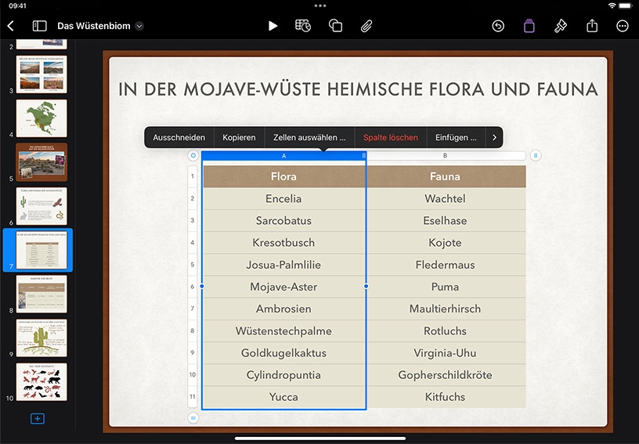Select the Ambrosien cell
Image resolution: width=639 pixels, height=444 pixels.
coord(284,309)
